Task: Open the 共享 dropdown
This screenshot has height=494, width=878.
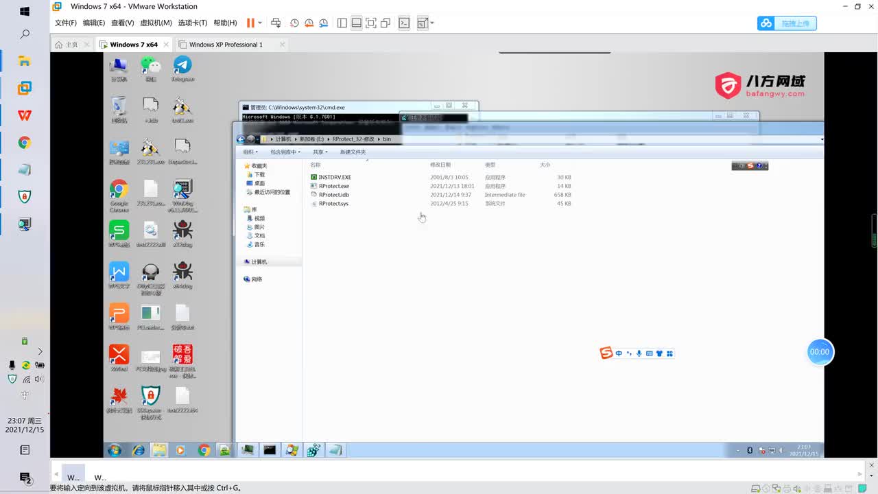Action: (320, 152)
